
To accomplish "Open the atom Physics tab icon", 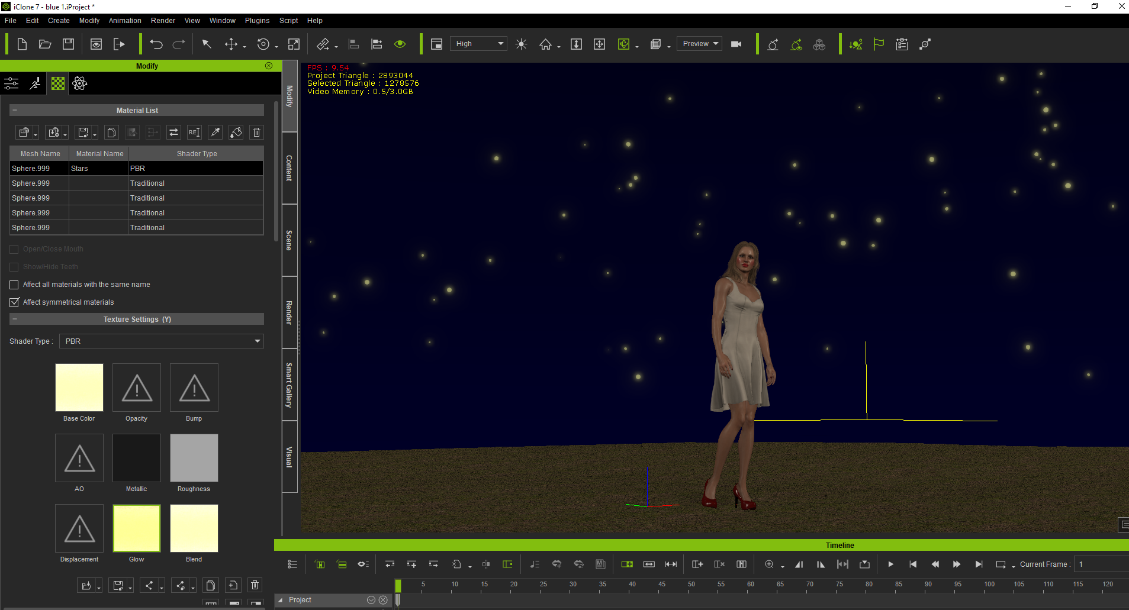I will click(x=80, y=83).
